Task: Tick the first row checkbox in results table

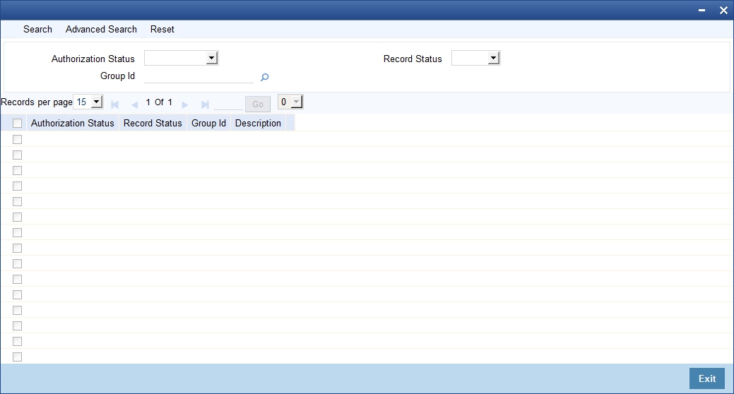Action: coord(18,139)
